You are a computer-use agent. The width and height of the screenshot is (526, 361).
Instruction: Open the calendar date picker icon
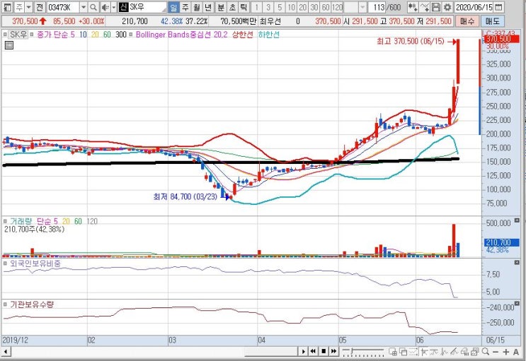(499, 7)
